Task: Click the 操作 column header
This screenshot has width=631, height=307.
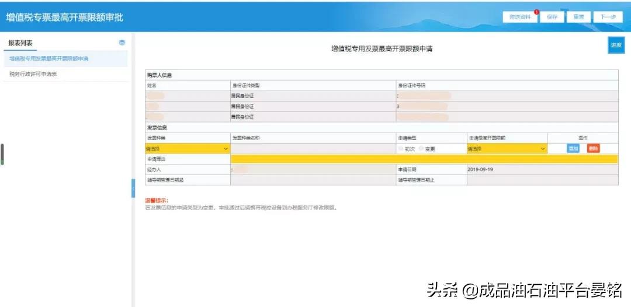Action: tap(583, 138)
